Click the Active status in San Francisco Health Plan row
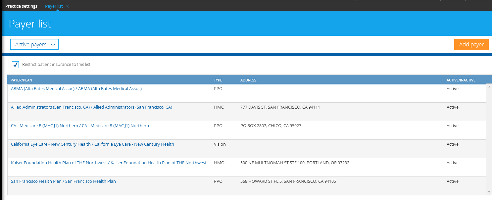 pos(453,181)
